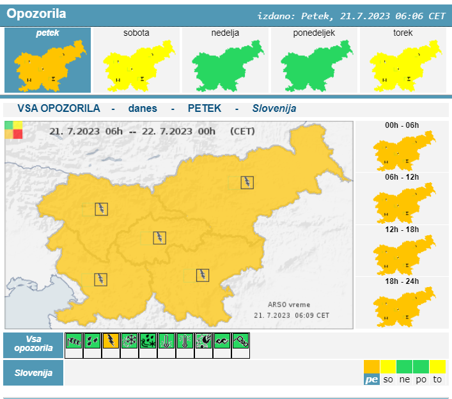Select the wind warning windsock icon
Screen dimensions: 452x399
point(74,341)
